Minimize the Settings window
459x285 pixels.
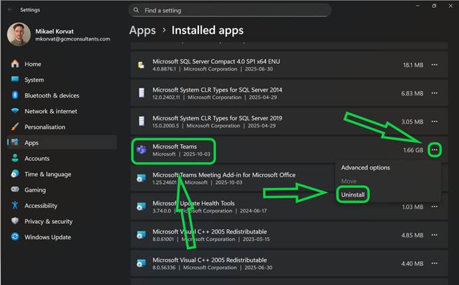click(x=418, y=6)
